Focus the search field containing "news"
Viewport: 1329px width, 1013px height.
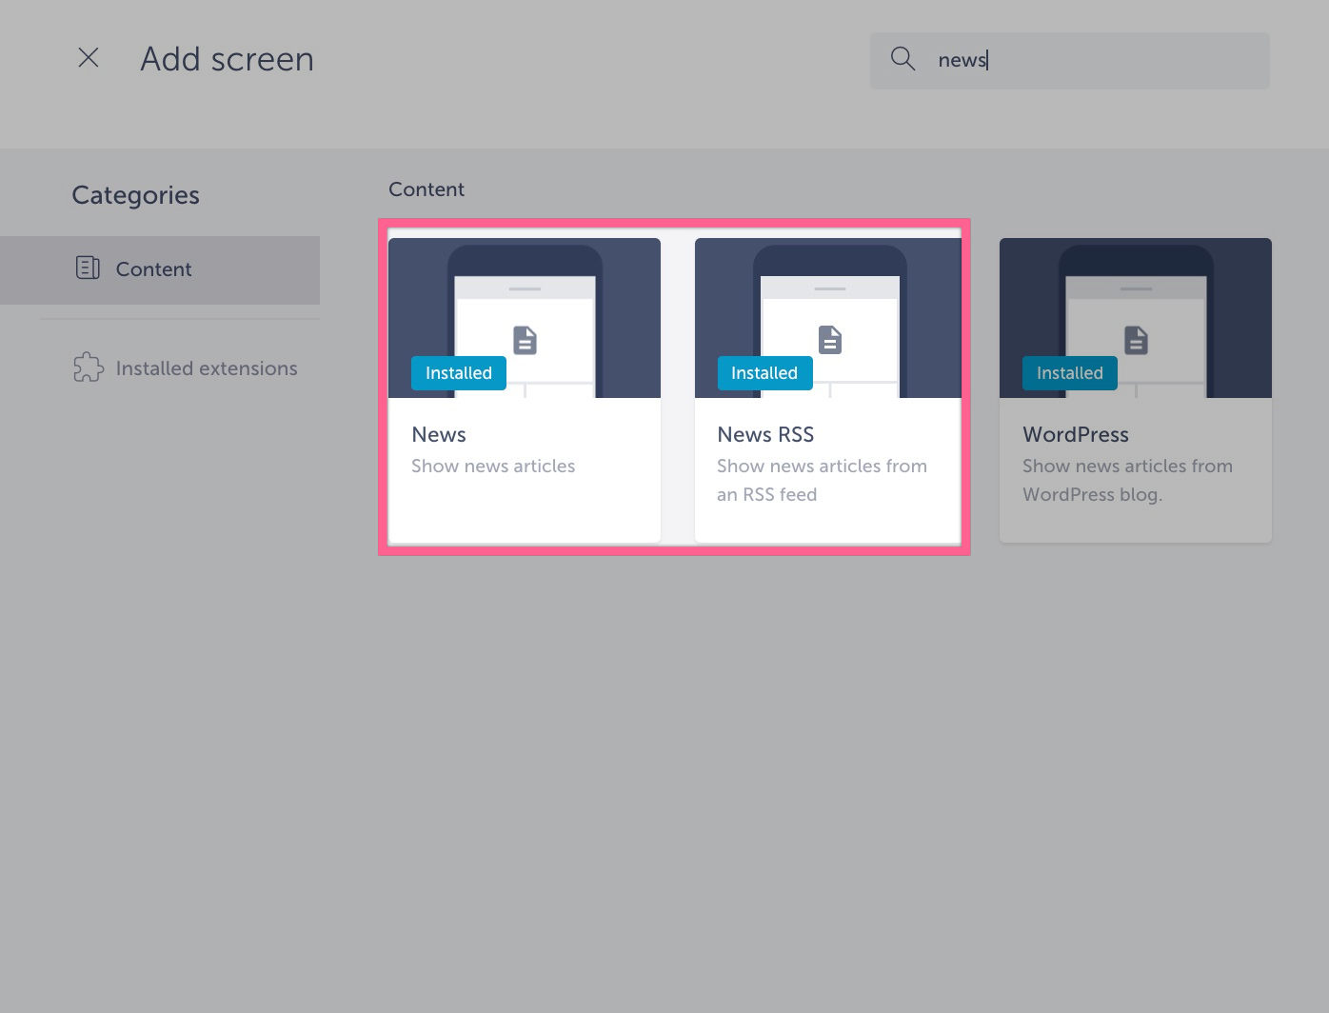point(1095,60)
